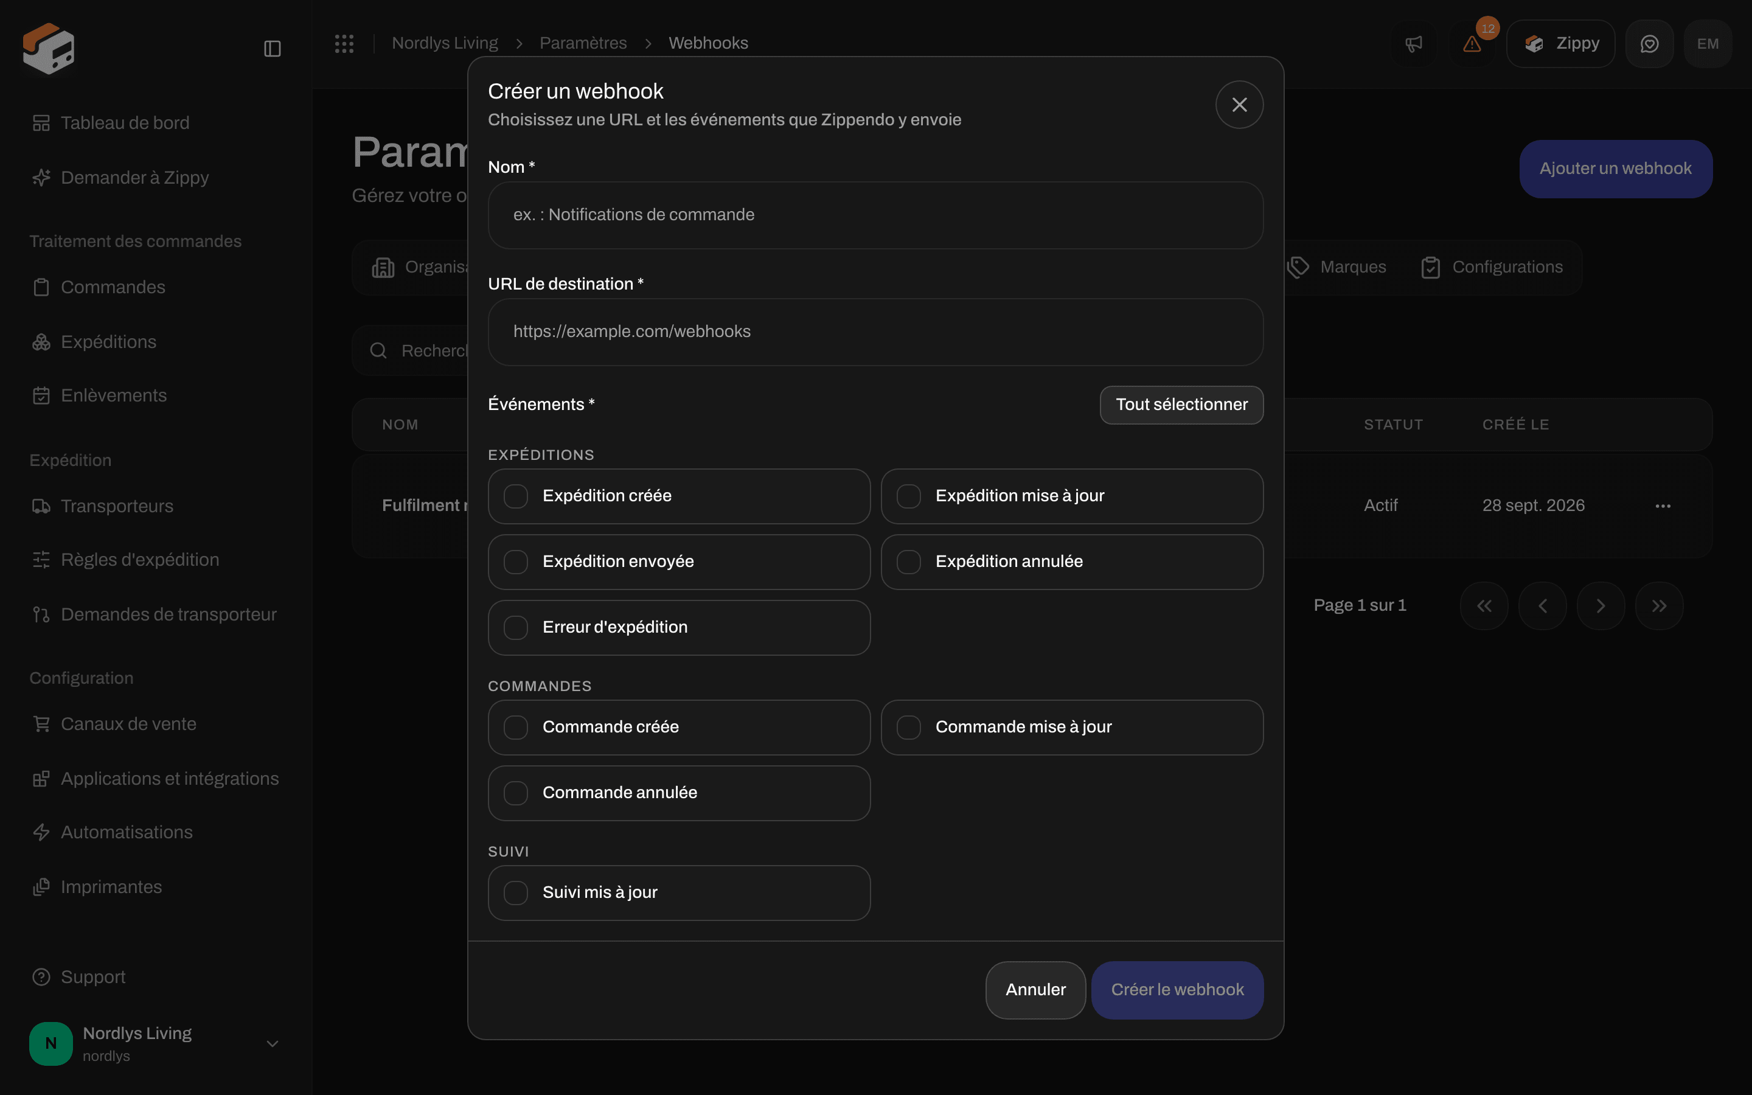Open the row actions three-dot menu
1752x1095 pixels.
tap(1663, 506)
